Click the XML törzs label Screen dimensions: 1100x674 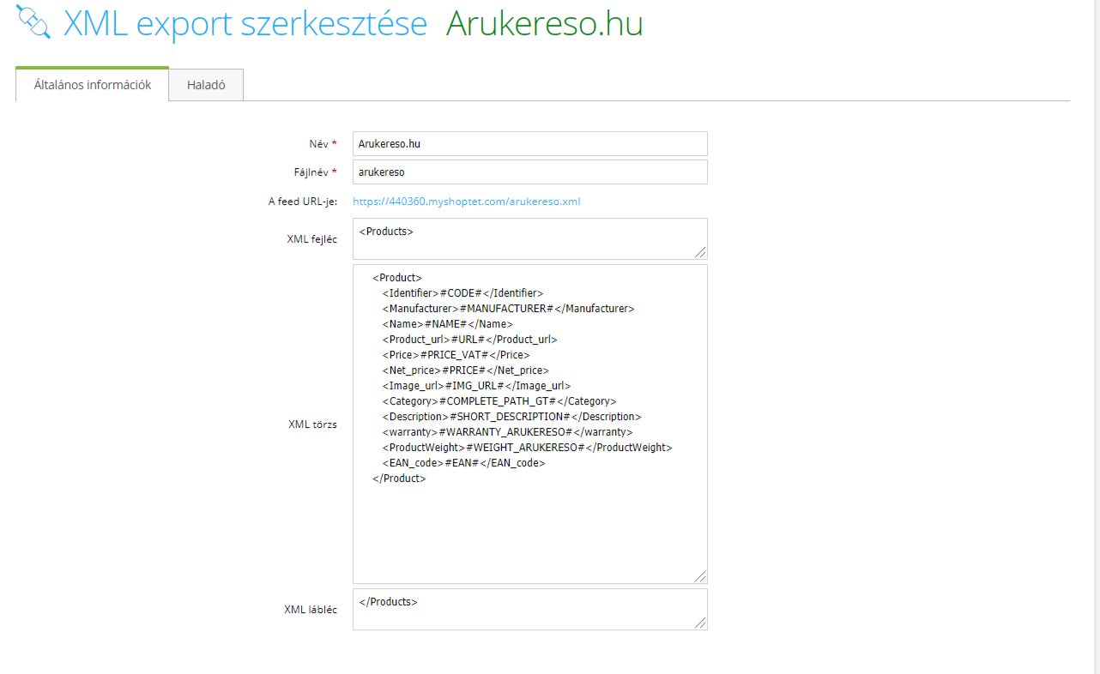tap(313, 424)
